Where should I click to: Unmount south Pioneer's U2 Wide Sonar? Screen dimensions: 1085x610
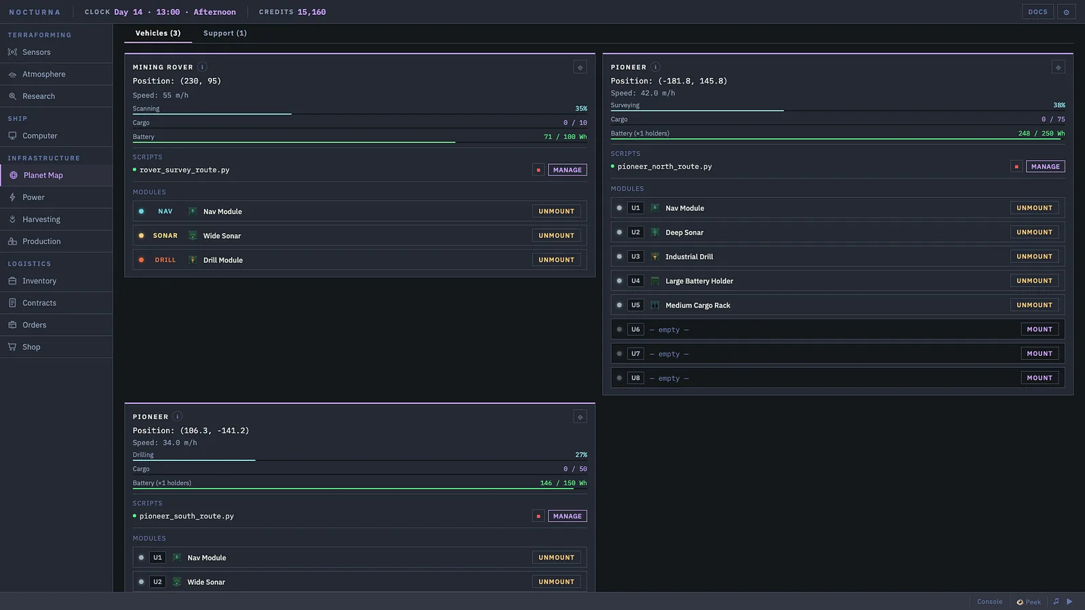[556, 582]
